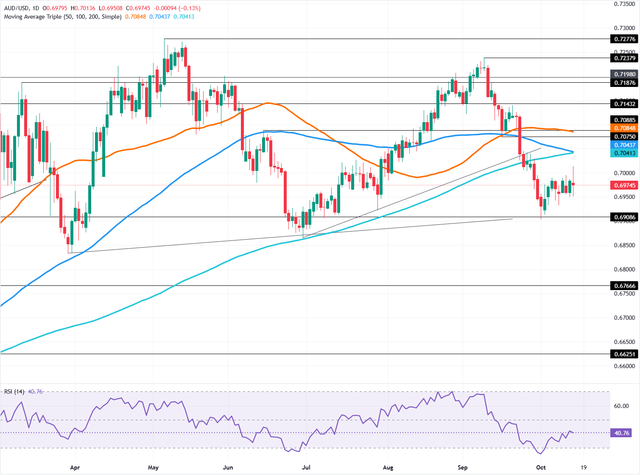The width and height of the screenshot is (640, 475).
Task: Click the 0.71432 horizontal line label
Action: pyautogui.click(x=625, y=104)
